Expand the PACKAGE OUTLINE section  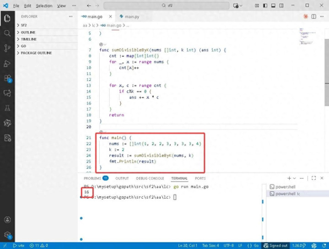36,53
